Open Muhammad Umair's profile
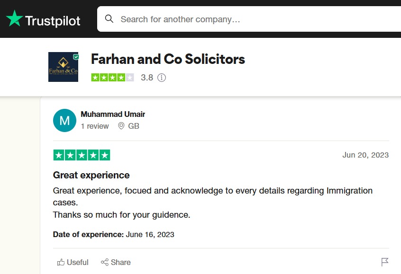The image size is (401, 274). click(x=113, y=114)
